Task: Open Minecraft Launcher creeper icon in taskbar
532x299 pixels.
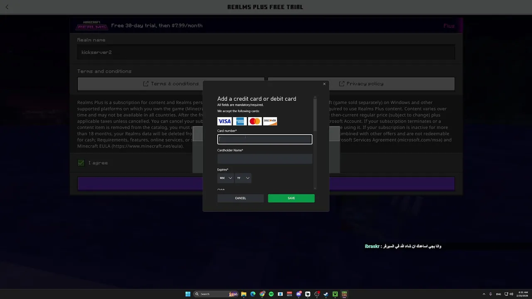Action: point(335,294)
